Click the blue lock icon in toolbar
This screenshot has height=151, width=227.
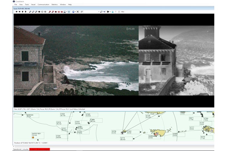[113, 12]
